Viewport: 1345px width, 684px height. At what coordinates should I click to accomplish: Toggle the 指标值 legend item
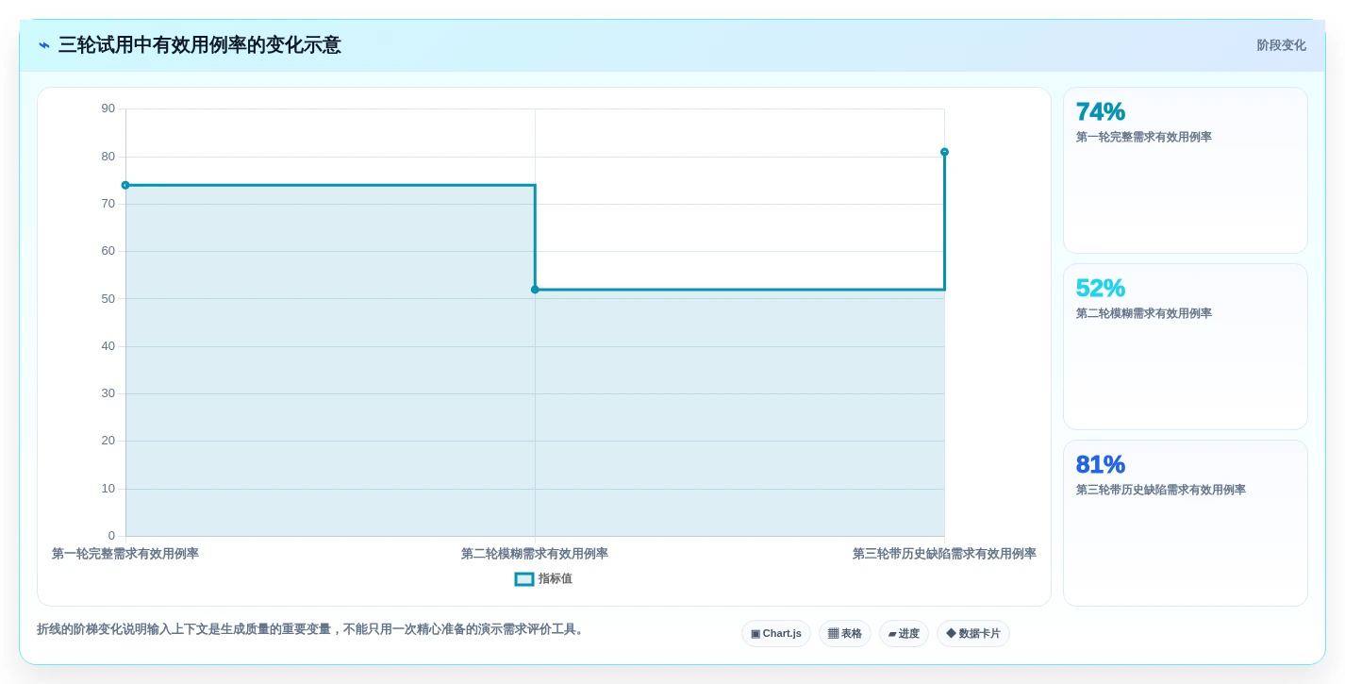pyautogui.click(x=543, y=578)
